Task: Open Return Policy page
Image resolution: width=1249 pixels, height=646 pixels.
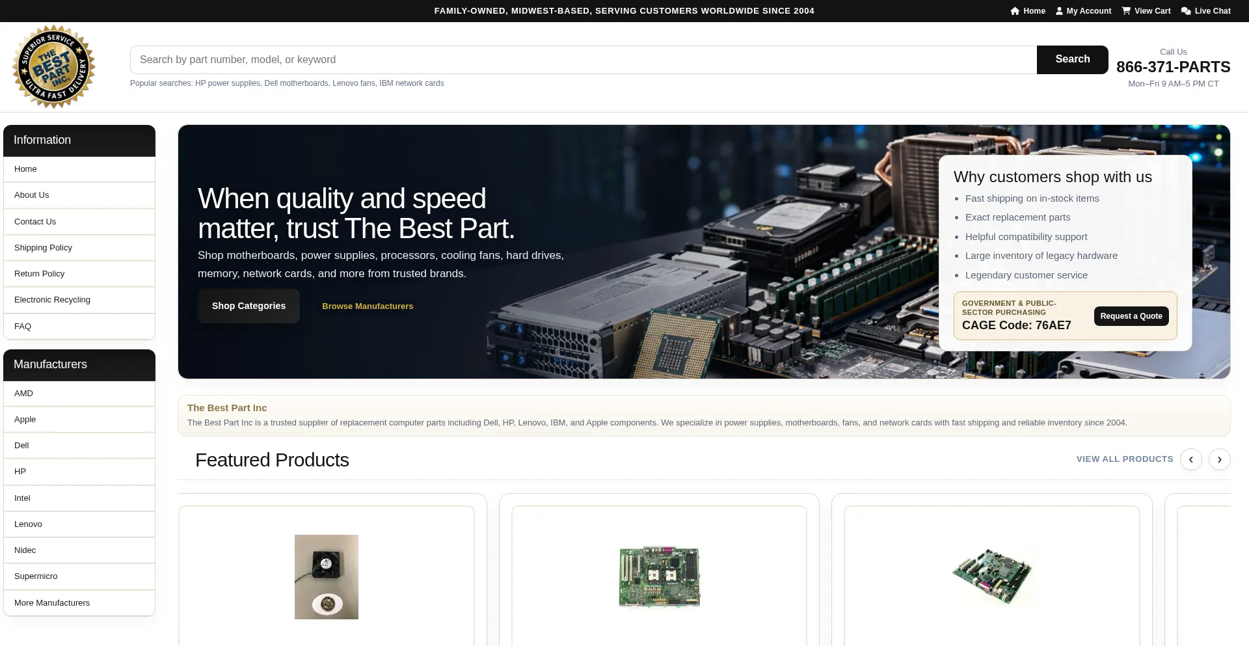Action: click(79, 274)
